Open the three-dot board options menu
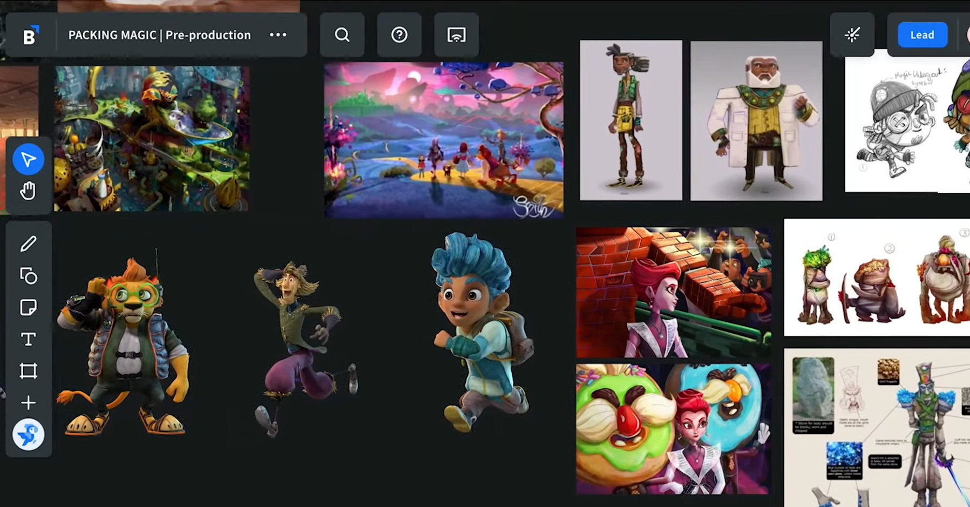The width and height of the screenshot is (970, 507). (278, 35)
